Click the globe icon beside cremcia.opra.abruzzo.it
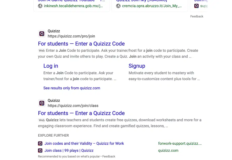This screenshot has height=160, width=232. point(118,6)
